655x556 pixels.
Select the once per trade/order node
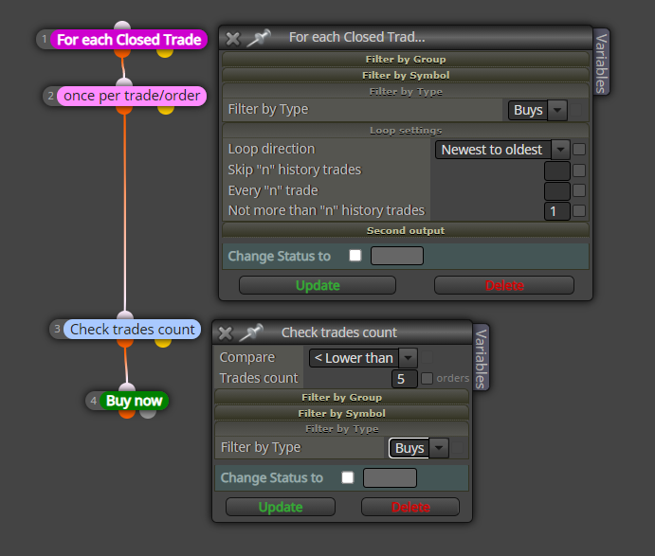tap(132, 96)
